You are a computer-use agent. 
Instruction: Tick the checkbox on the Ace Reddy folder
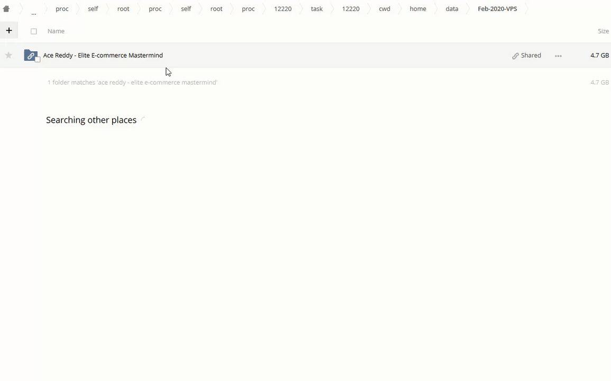[x=38, y=59]
